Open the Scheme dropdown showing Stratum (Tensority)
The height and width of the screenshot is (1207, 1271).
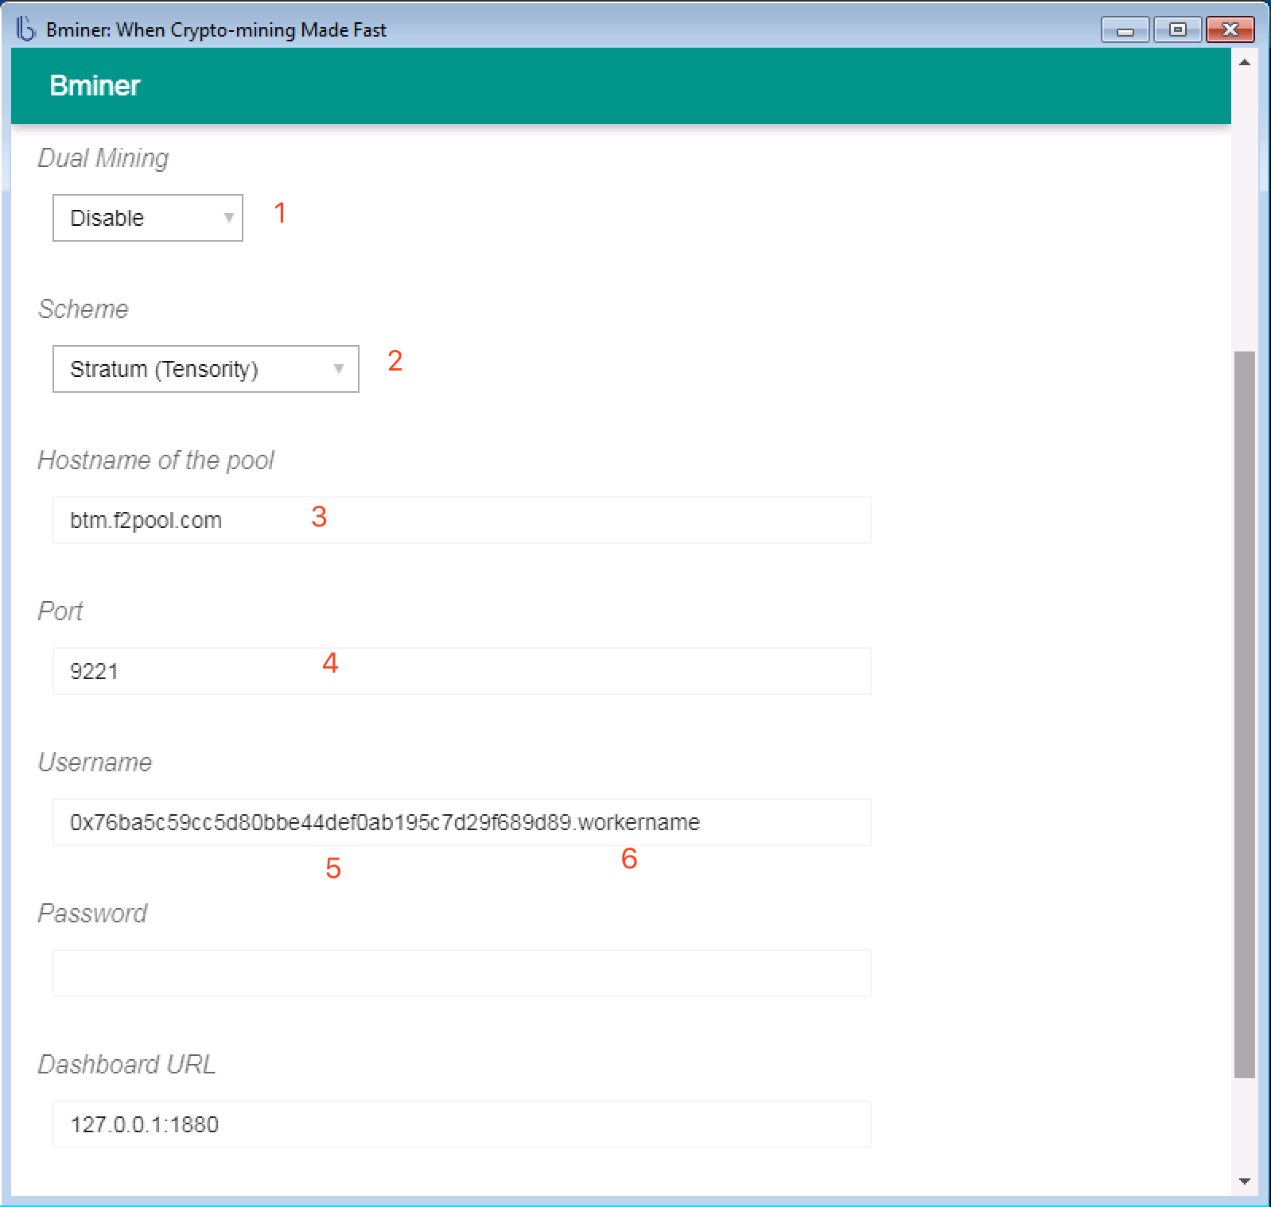206,369
